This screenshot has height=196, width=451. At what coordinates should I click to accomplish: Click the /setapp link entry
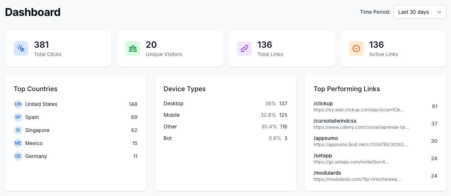[323, 155]
